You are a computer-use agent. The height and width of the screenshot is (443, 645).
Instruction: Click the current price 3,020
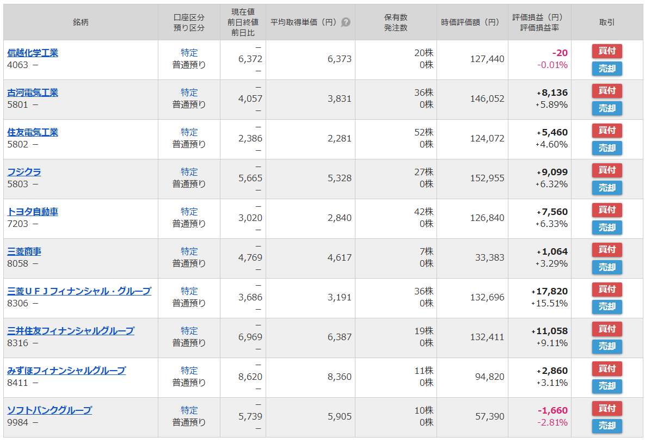pyautogui.click(x=250, y=218)
